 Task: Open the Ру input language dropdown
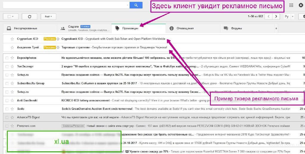293,16
